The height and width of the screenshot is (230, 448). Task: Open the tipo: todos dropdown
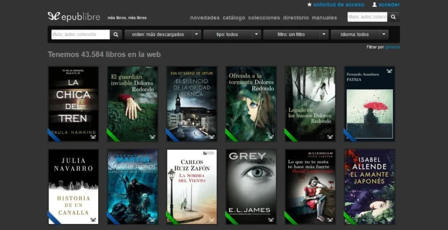click(x=227, y=35)
